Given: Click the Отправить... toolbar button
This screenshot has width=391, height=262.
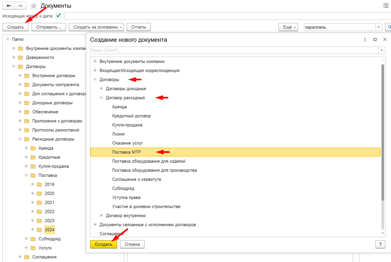Looking at the screenshot, I should coord(49,27).
